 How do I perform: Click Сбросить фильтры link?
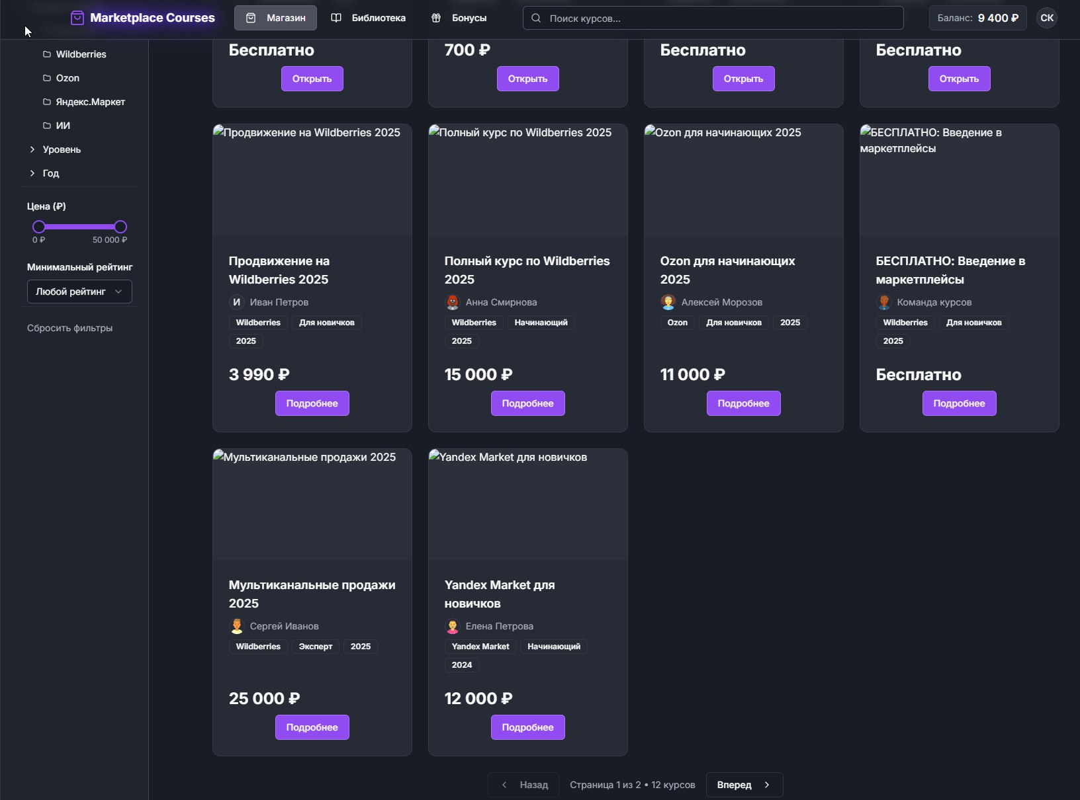69,328
